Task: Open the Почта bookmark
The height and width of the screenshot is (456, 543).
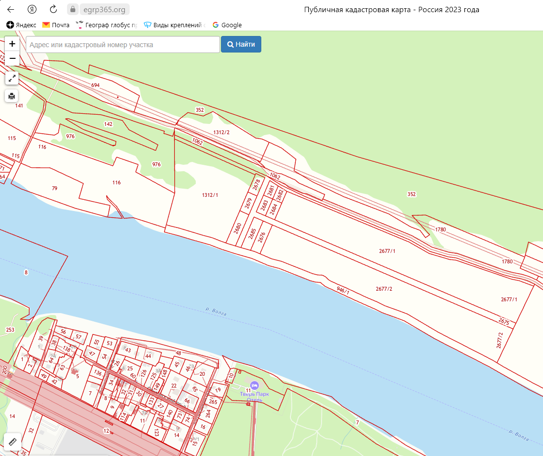Action: click(x=56, y=25)
